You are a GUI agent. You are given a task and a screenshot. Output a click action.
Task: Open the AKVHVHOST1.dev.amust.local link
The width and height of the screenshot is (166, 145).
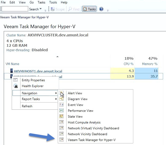pos(38,71)
